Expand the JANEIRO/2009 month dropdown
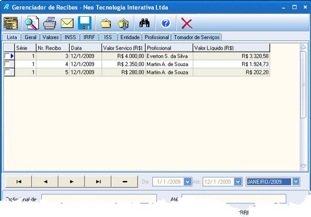The height and width of the screenshot is (217, 311). coord(295,182)
